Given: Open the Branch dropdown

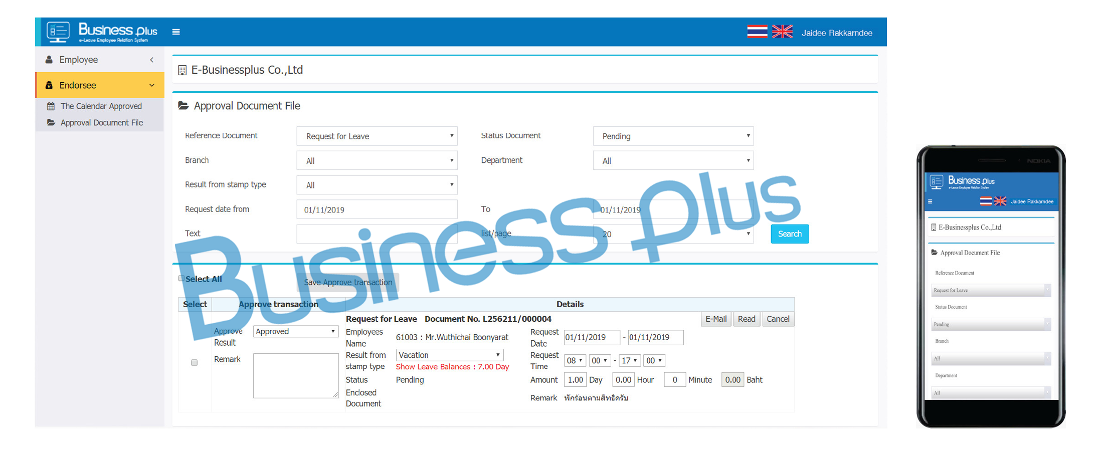Looking at the screenshot, I should [377, 160].
